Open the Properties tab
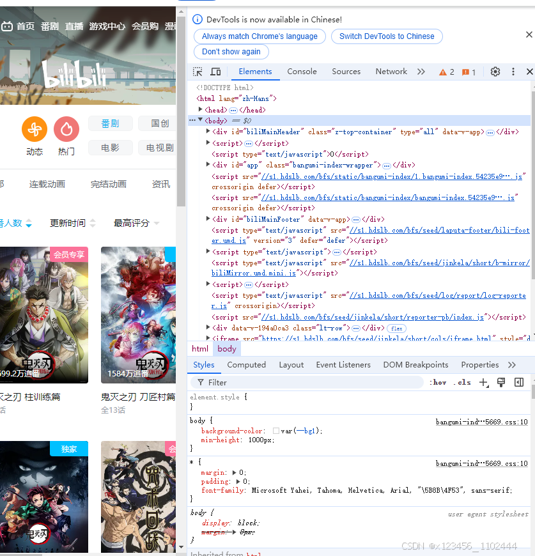This screenshot has width=535, height=556. coord(479,365)
